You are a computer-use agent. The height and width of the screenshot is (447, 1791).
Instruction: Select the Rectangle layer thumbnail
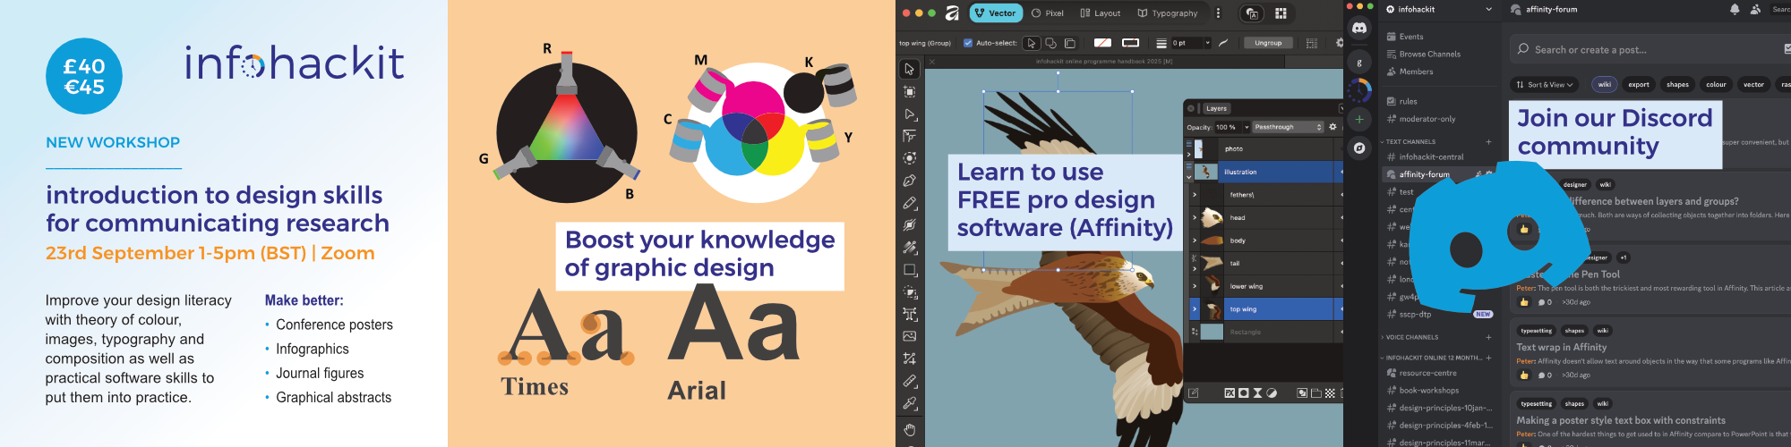click(x=1212, y=332)
